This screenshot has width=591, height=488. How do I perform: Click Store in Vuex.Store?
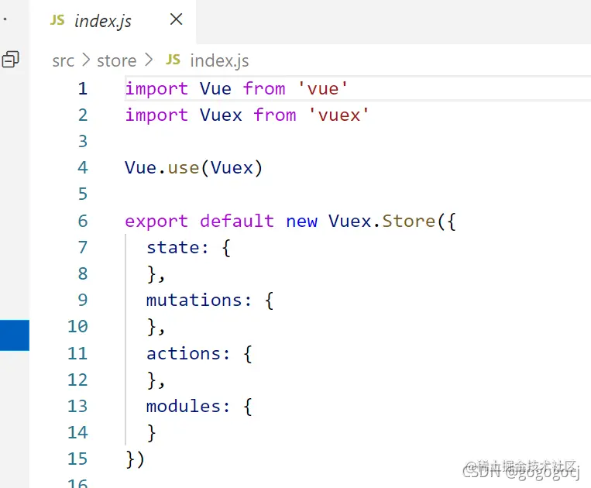point(408,221)
